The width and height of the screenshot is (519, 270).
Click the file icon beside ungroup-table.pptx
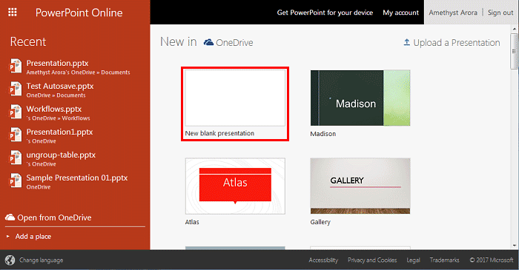(15, 158)
